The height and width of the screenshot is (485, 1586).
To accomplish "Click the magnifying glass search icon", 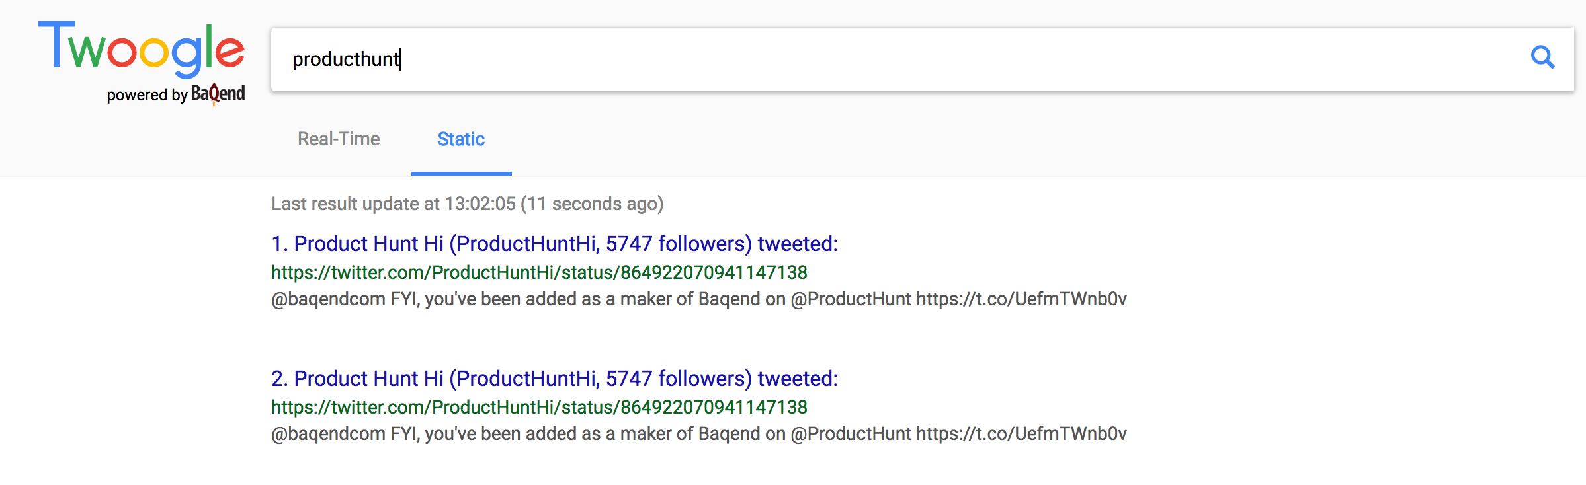I will point(1542,58).
